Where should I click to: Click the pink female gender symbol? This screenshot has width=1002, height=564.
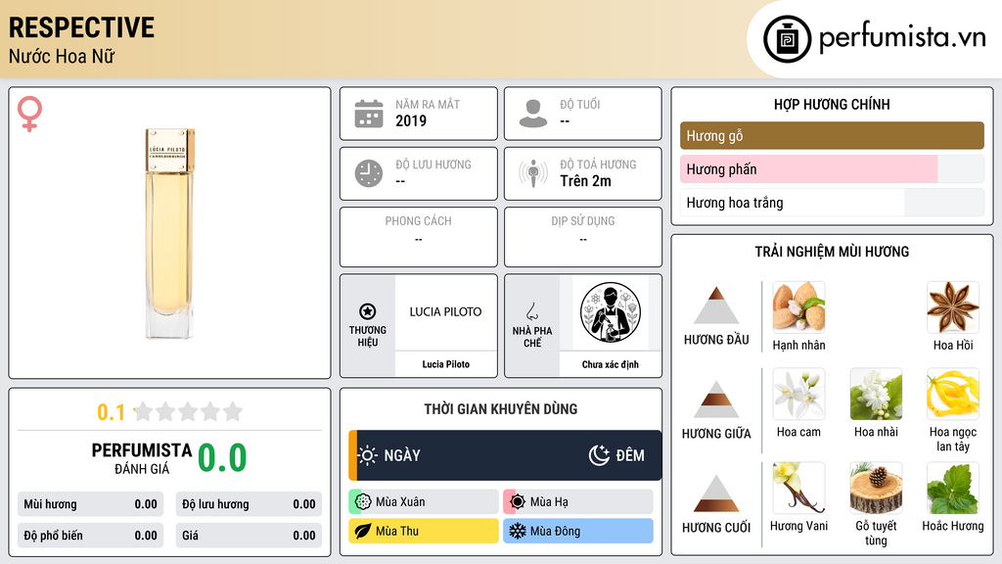tap(29, 114)
